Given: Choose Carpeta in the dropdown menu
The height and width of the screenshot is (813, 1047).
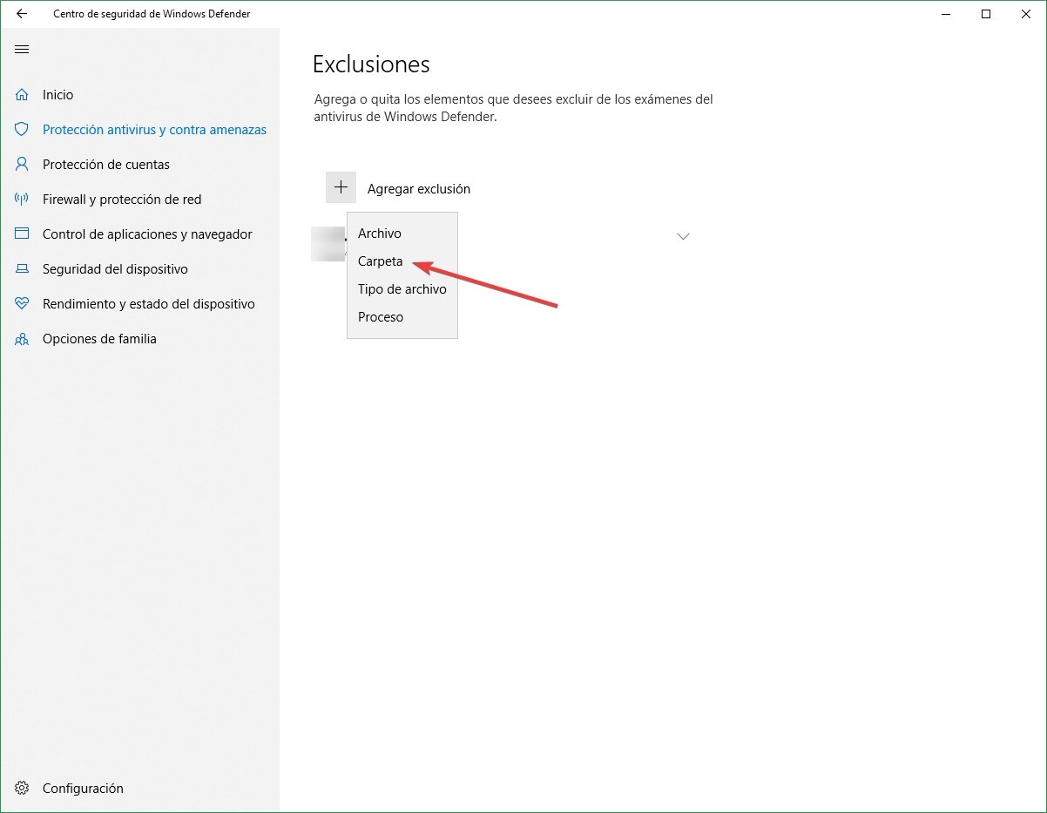Looking at the screenshot, I should pos(381,261).
